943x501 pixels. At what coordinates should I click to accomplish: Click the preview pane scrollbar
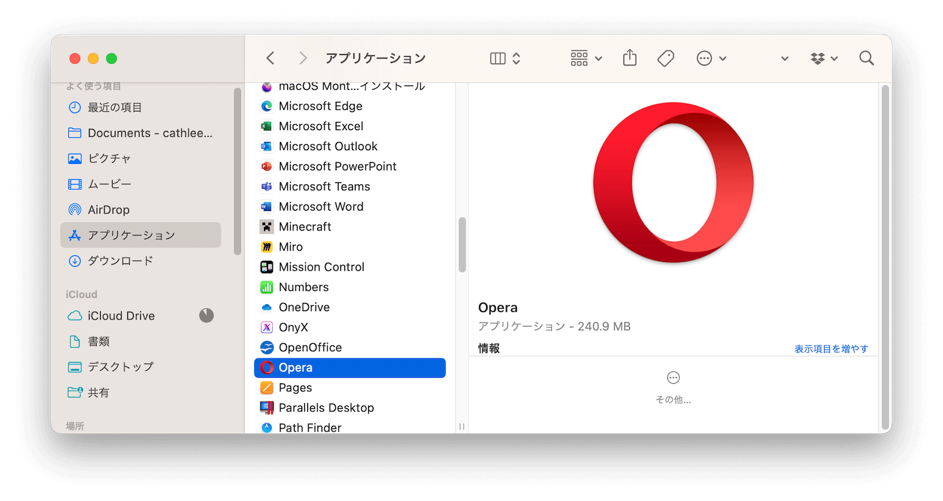click(885, 258)
